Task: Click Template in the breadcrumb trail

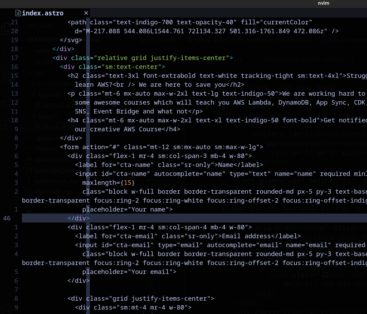Action: 260,40
